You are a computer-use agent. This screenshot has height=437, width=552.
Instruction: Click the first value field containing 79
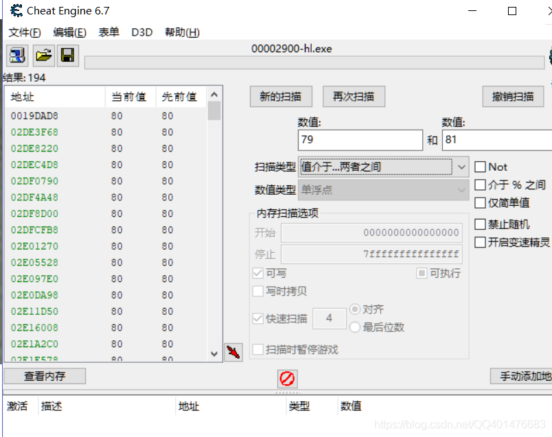[360, 140]
